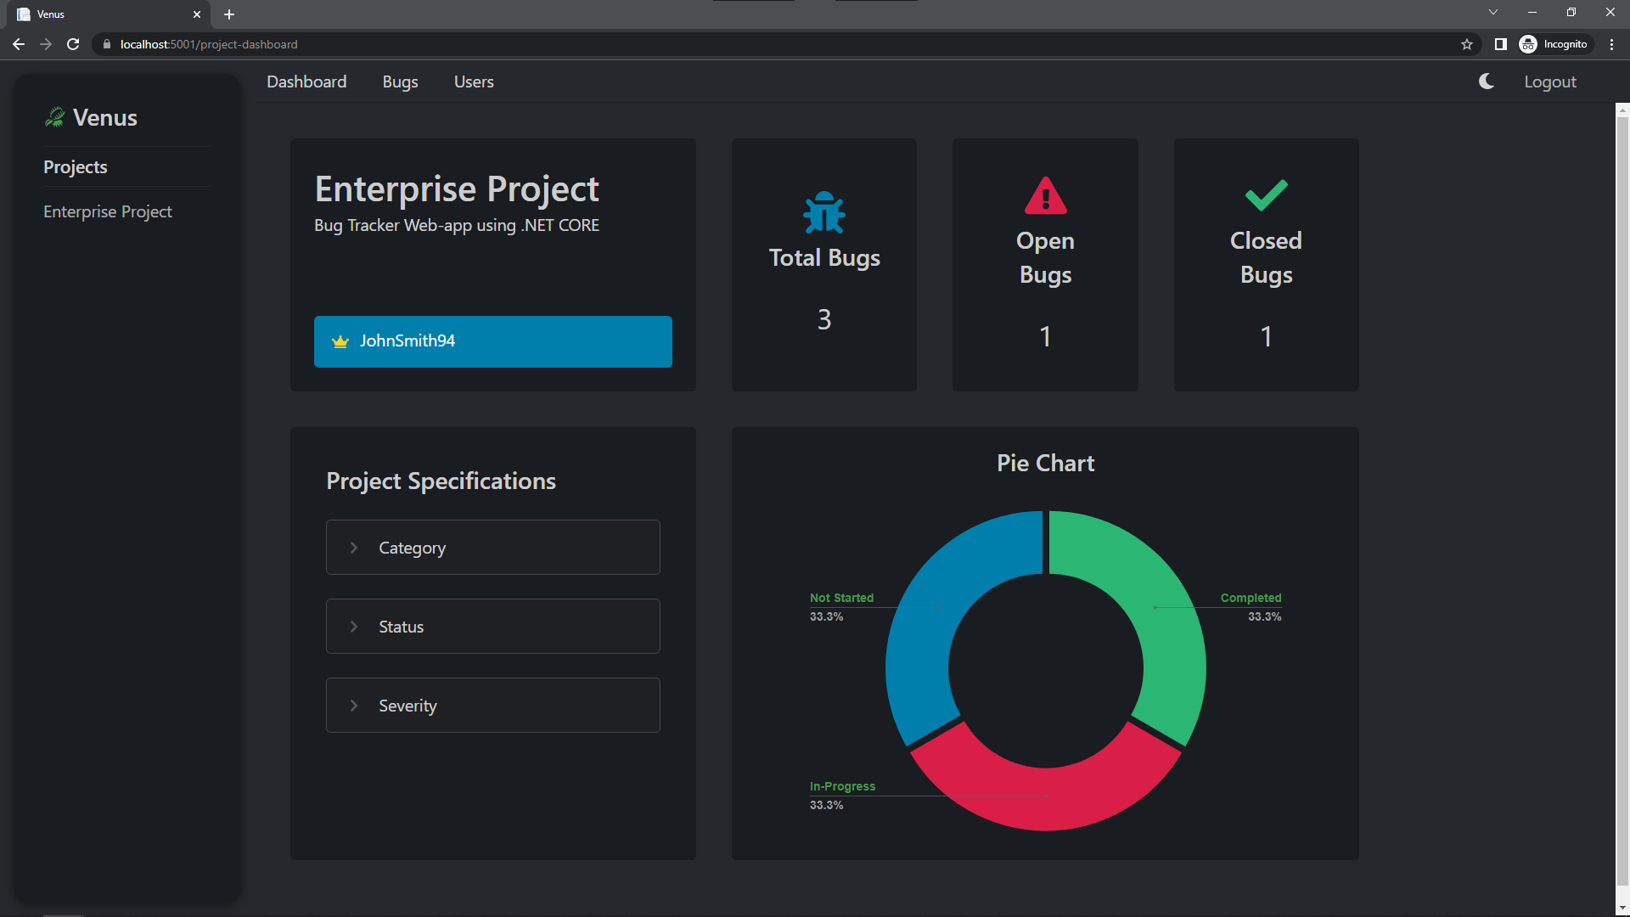
Task: Click the site info lock icon
Action: point(107,44)
